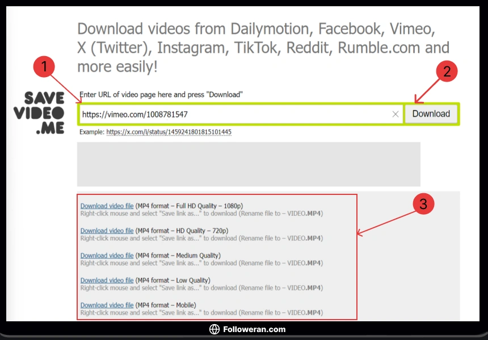Click the gray banner placeholder area
The width and height of the screenshot is (488, 340).
click(249, 164)
